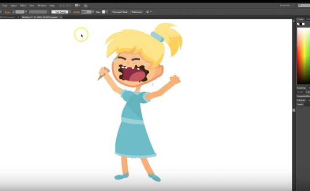Open the Essentials workspace switcher
Screen dimensions: 310x191
click(287, 5)
